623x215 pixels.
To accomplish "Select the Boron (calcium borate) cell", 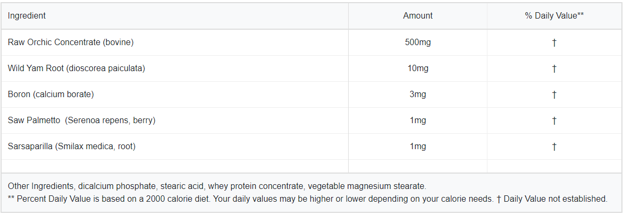I will [x=51, y=94].
